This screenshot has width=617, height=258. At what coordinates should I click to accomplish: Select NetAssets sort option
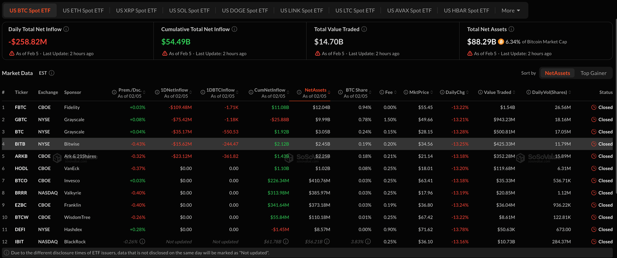(x=557, y=73)
